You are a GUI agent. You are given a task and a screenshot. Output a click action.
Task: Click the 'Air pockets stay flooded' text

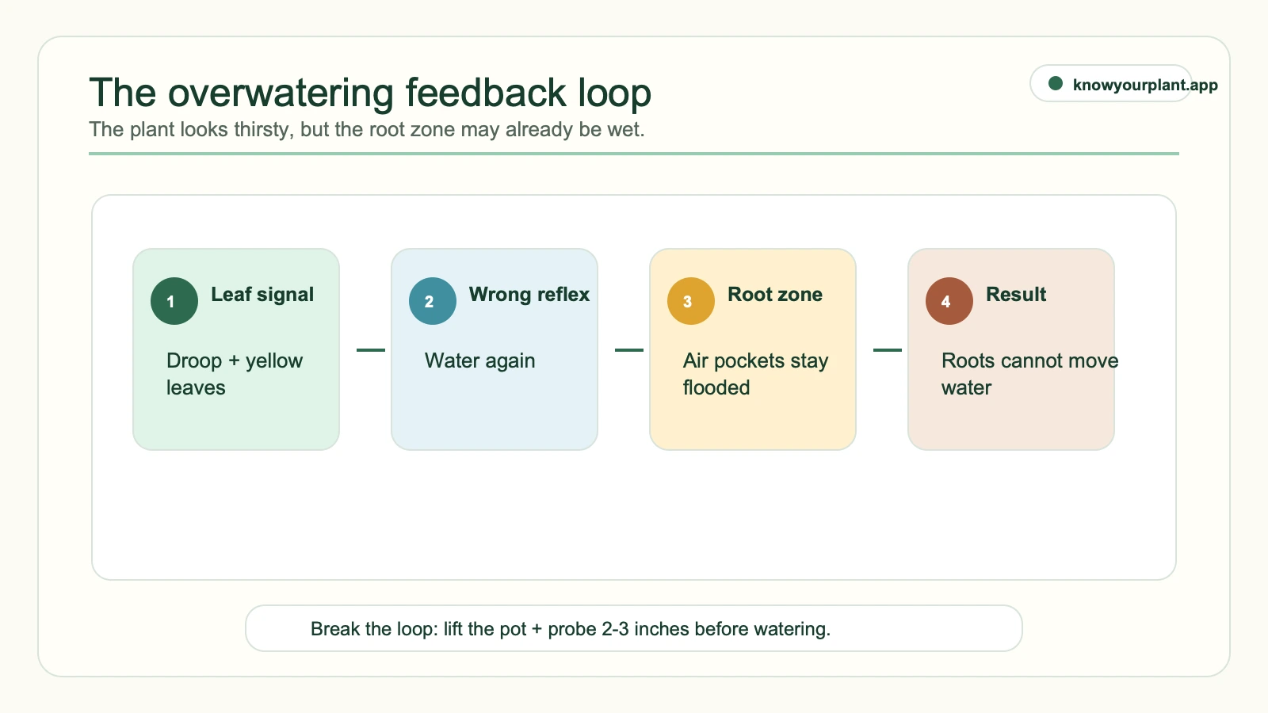tap(756, 374)
